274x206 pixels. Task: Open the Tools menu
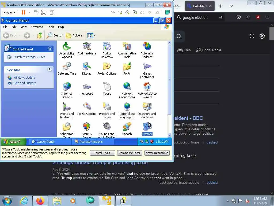pos(51,27)
